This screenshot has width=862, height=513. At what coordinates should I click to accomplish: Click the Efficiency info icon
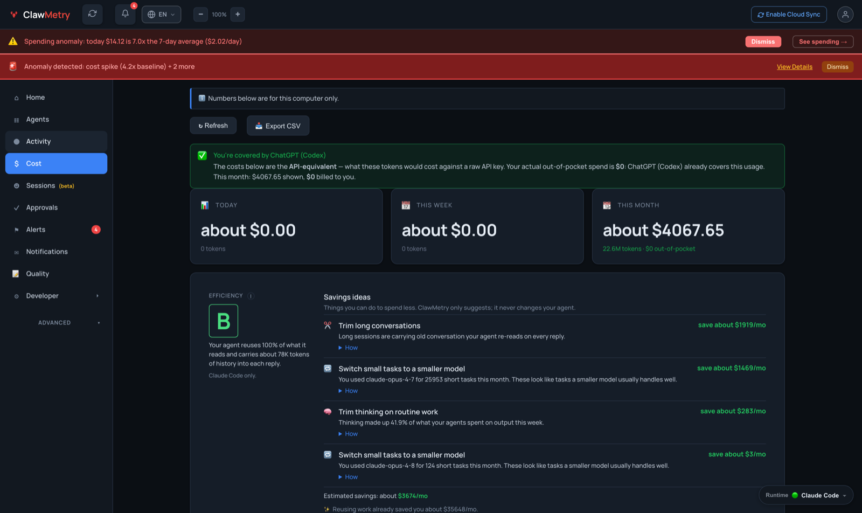tap(251, 296)
